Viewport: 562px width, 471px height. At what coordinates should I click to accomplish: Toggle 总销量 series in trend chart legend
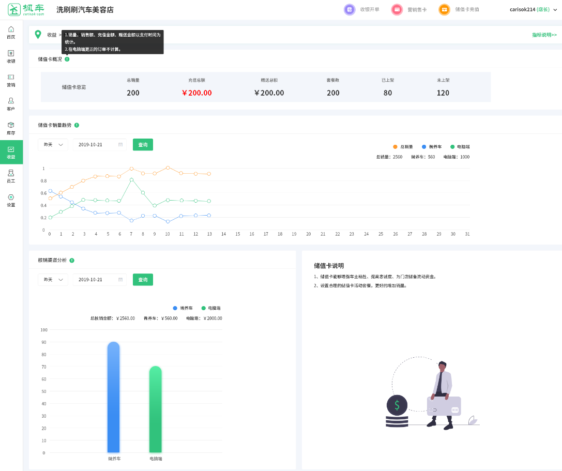point(403,147)
